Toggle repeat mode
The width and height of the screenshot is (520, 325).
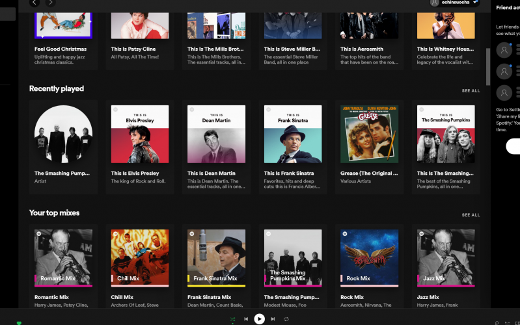point(286,319)
